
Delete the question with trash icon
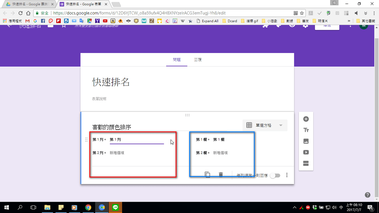pyautogui.click(x=221, y=175)
